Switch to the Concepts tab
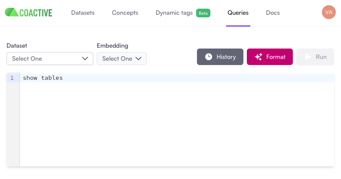341x179 pixels. 125,13
